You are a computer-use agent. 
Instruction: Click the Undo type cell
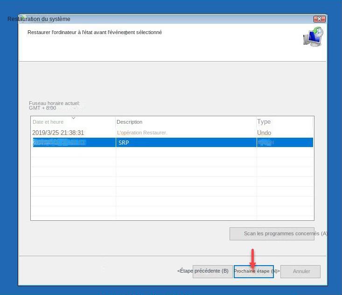[x=264, y=133]
